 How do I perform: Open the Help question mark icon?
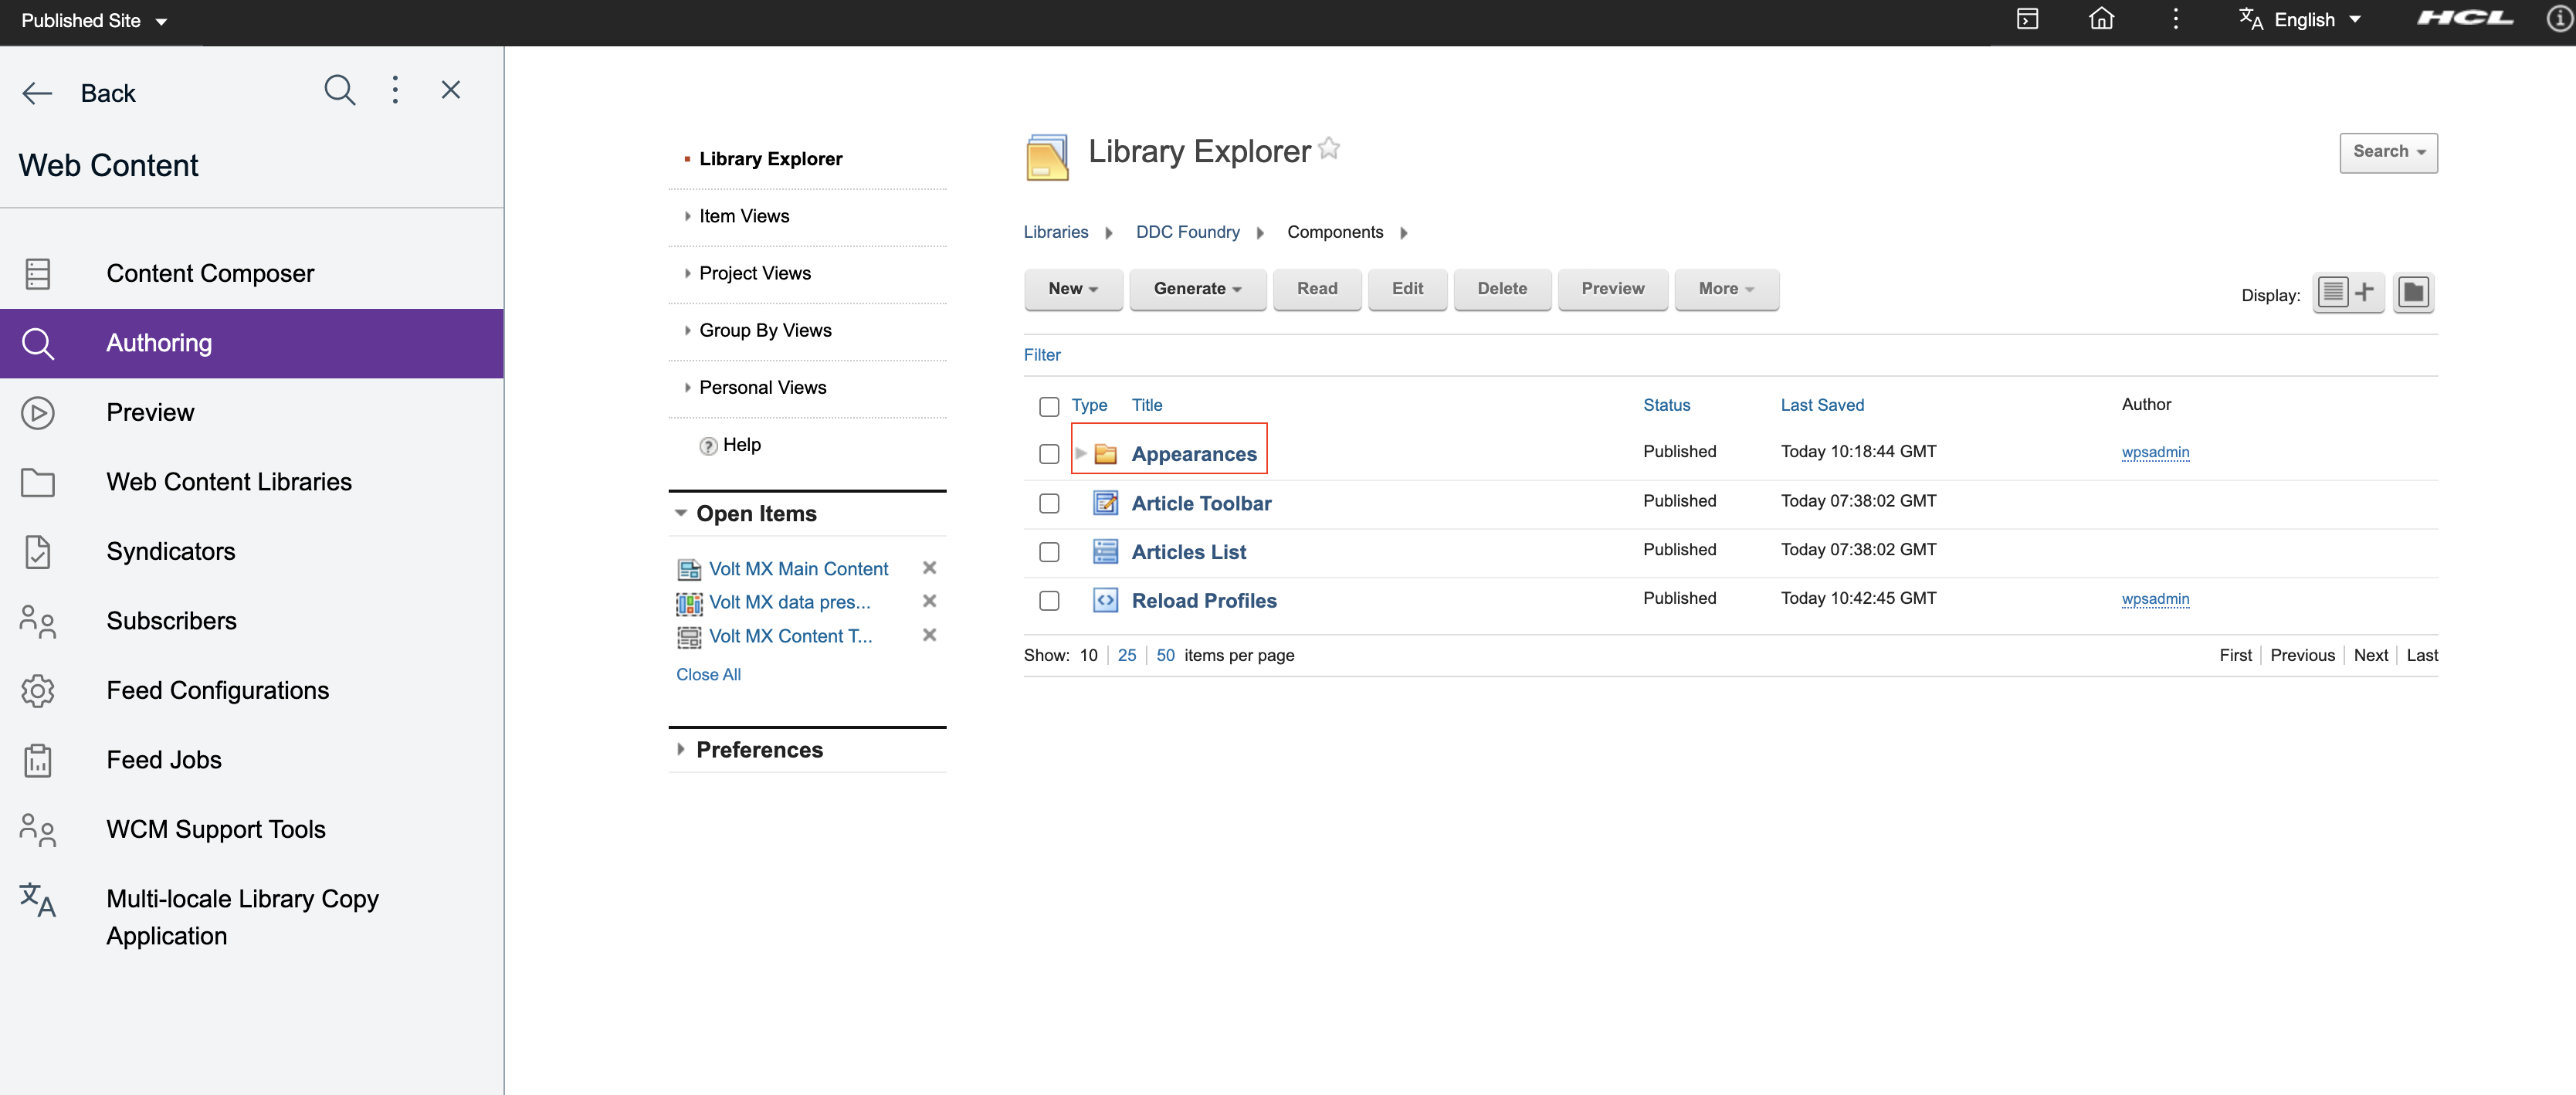point(708,446)
